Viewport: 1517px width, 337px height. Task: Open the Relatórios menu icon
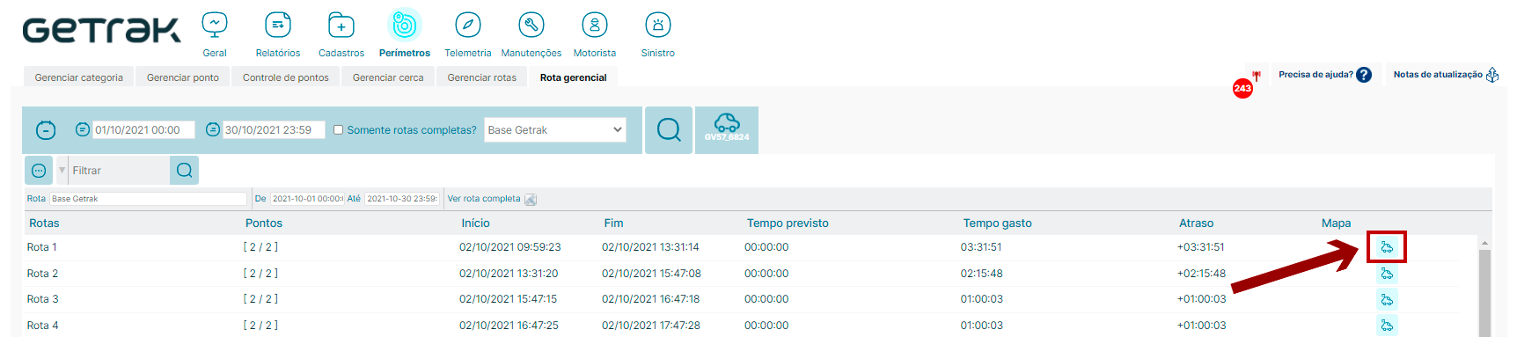pos(278,25)
